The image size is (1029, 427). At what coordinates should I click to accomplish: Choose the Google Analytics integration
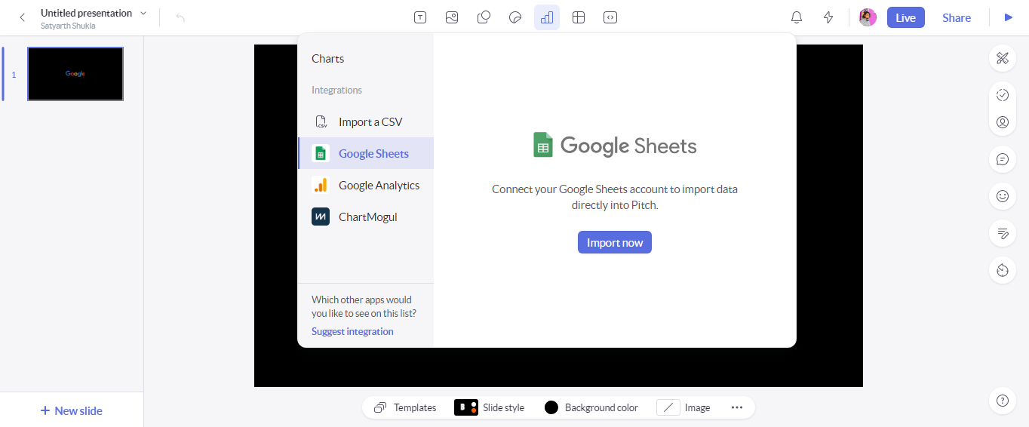coord(366,185)
